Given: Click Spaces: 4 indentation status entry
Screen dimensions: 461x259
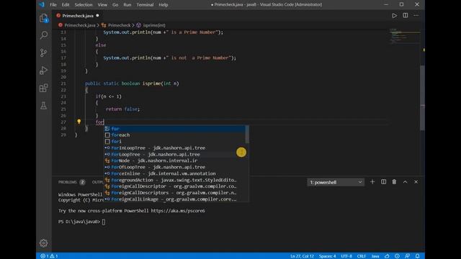Looking at the screenshot, I should [x=327, y=256].
